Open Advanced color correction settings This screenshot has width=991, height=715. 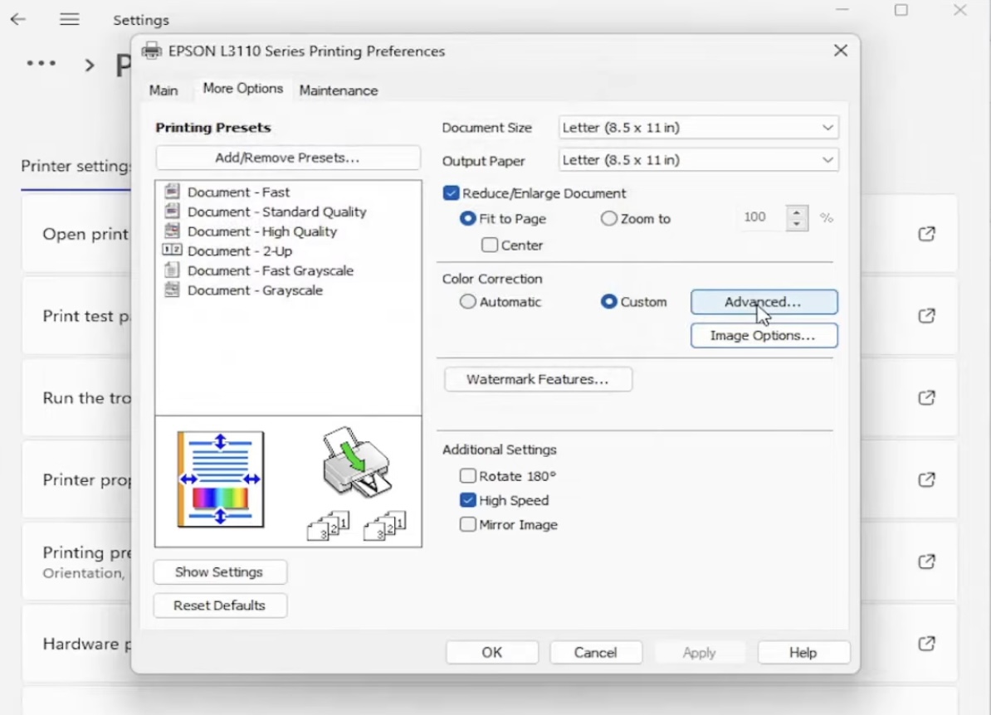pos(764,302)
